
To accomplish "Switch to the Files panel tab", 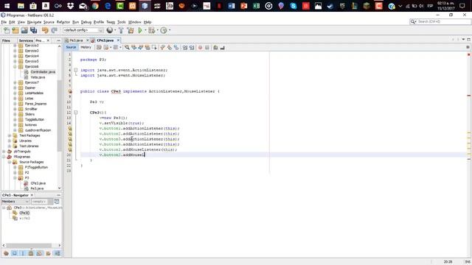I will (x=6, y=40).
